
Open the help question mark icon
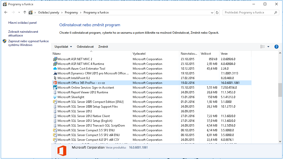[x=276, y=47]
